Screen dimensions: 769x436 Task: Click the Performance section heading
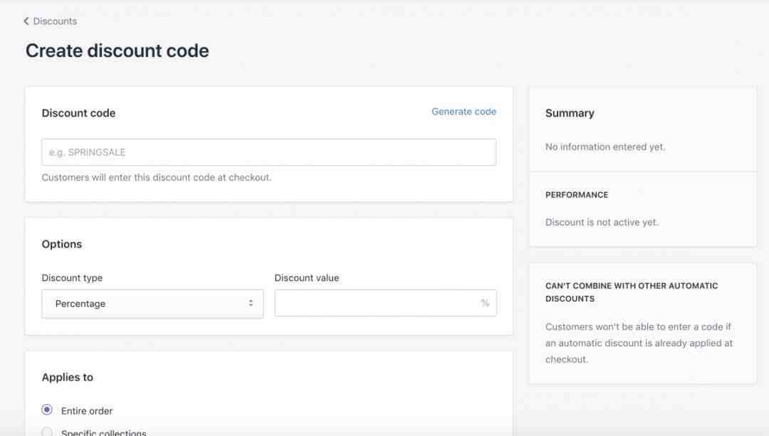(577, 195)
